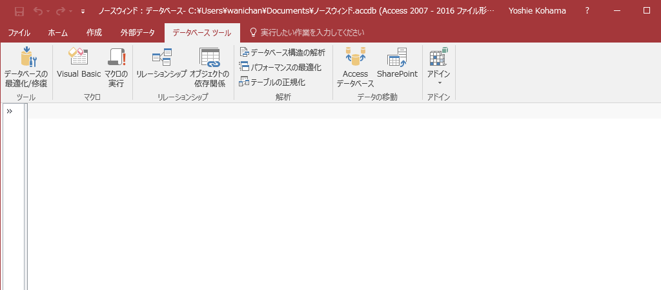The image size is (661, 290).
Task: Click the Save icon in title bar
Action: click(19, 12)
